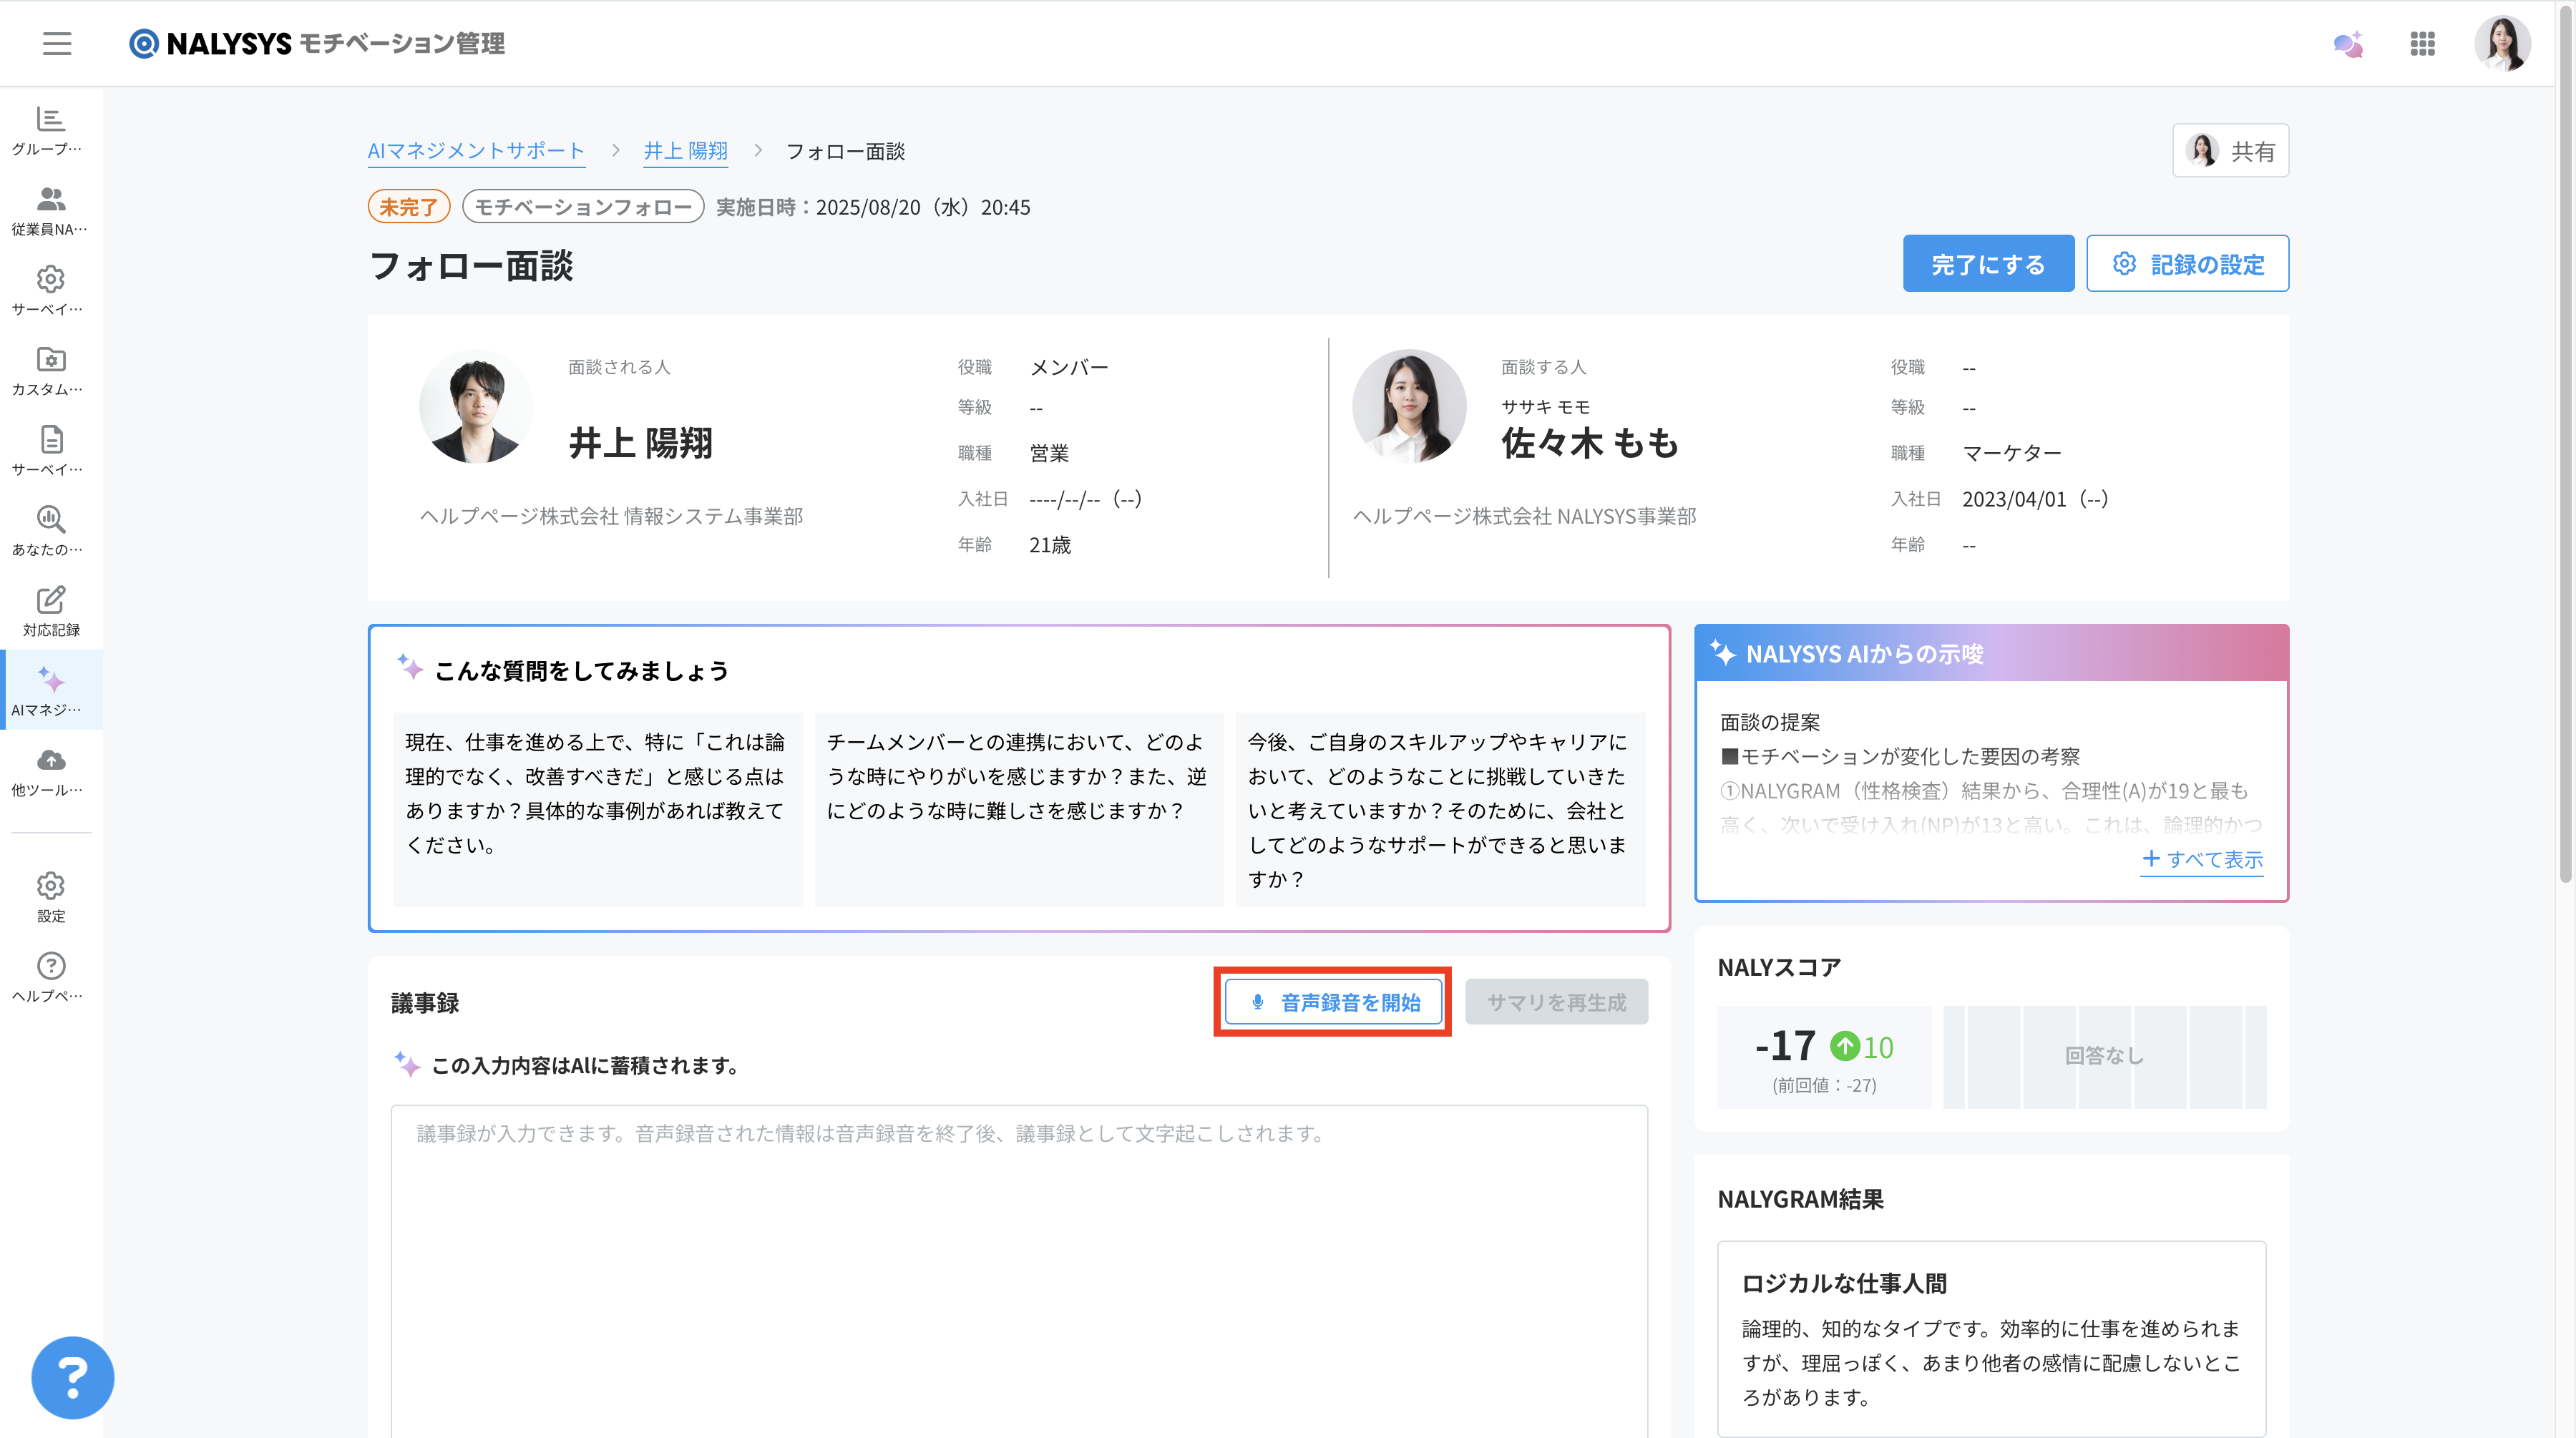Image resolution: width=2576 pixels, height=1438 pixels.
Task: Open the apps grid launcher
Action: 2422,43
